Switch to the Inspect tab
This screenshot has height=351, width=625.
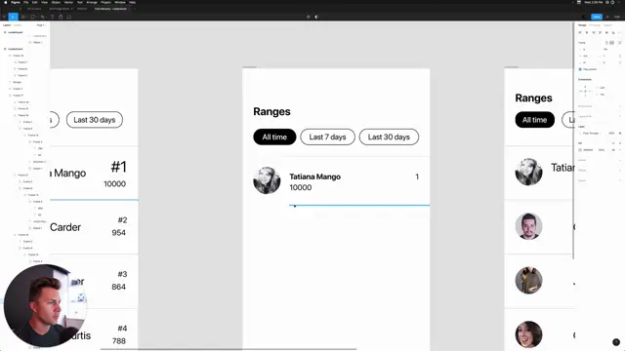607,25
